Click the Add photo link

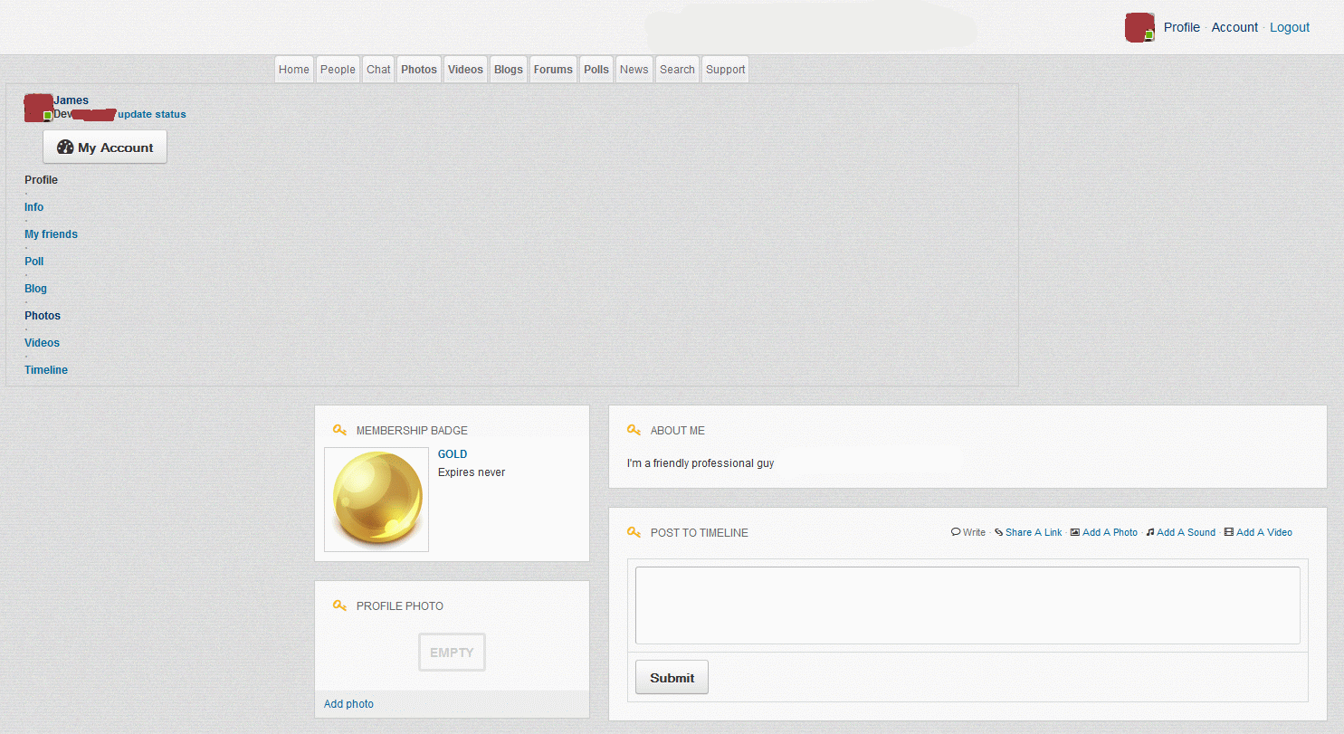click(x=348, y=704)
